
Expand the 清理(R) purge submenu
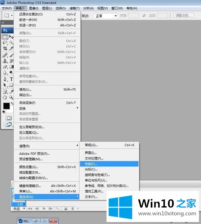(47, 146)
